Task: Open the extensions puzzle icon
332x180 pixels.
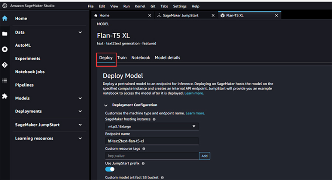Action: (x=5, y=96)
